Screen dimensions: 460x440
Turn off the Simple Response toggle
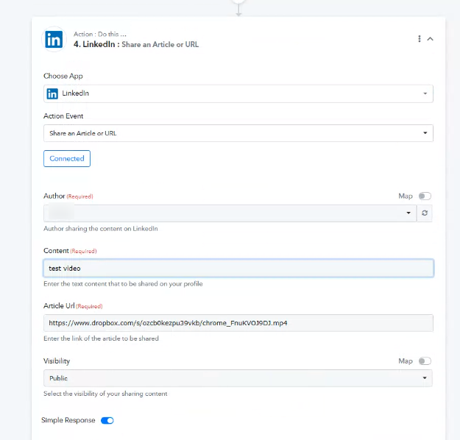coord(107,420)
